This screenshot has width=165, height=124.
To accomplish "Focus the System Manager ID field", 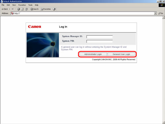I will tap(100, 37).
